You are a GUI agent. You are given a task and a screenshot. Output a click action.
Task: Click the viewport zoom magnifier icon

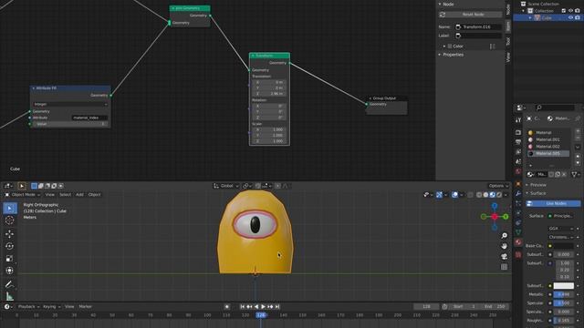[x=504, y=236]
